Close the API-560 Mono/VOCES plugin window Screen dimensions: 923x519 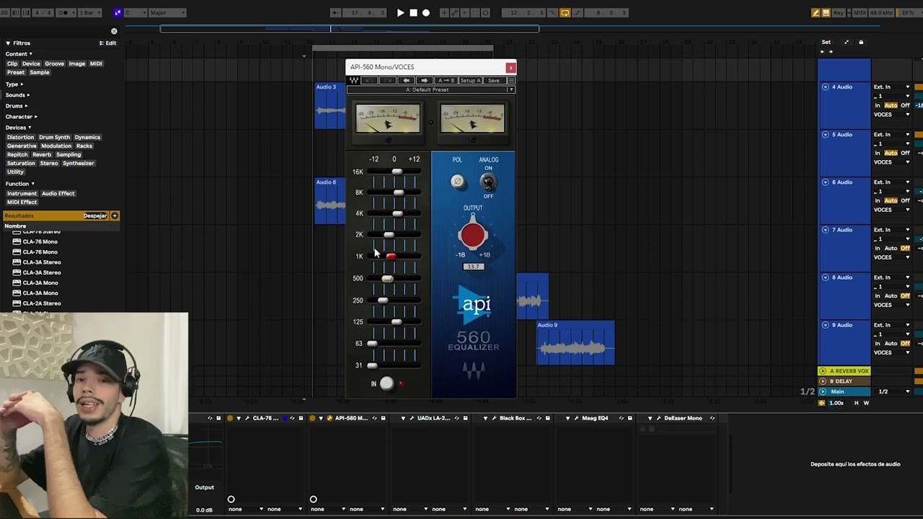(x=511, y=68)
